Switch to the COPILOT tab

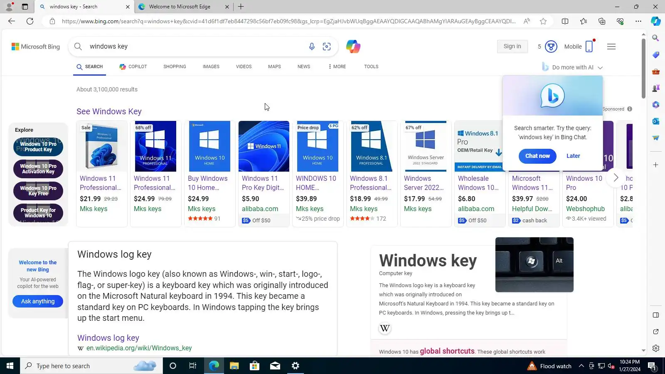coord(133,66)
